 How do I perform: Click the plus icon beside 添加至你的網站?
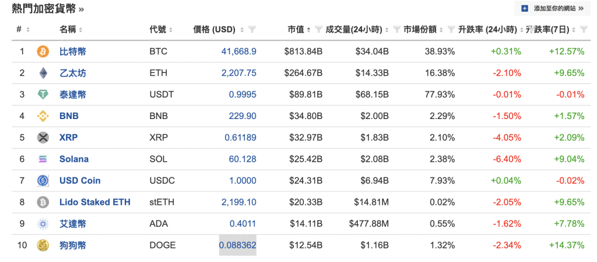click(x=525, y=8)
